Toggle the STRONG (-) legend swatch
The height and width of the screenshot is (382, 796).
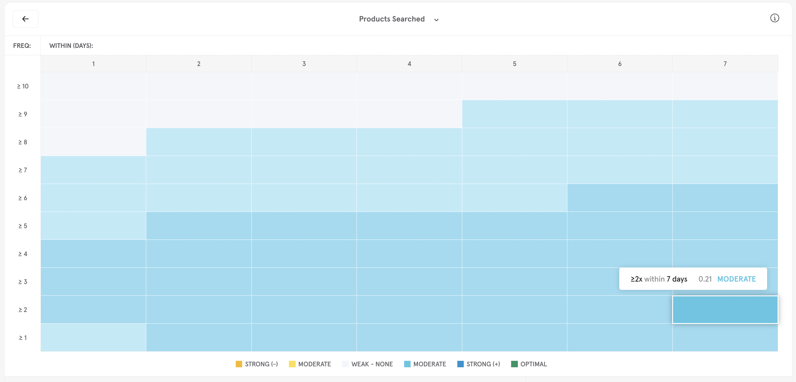pyautogui.click(x=238, y=364)
